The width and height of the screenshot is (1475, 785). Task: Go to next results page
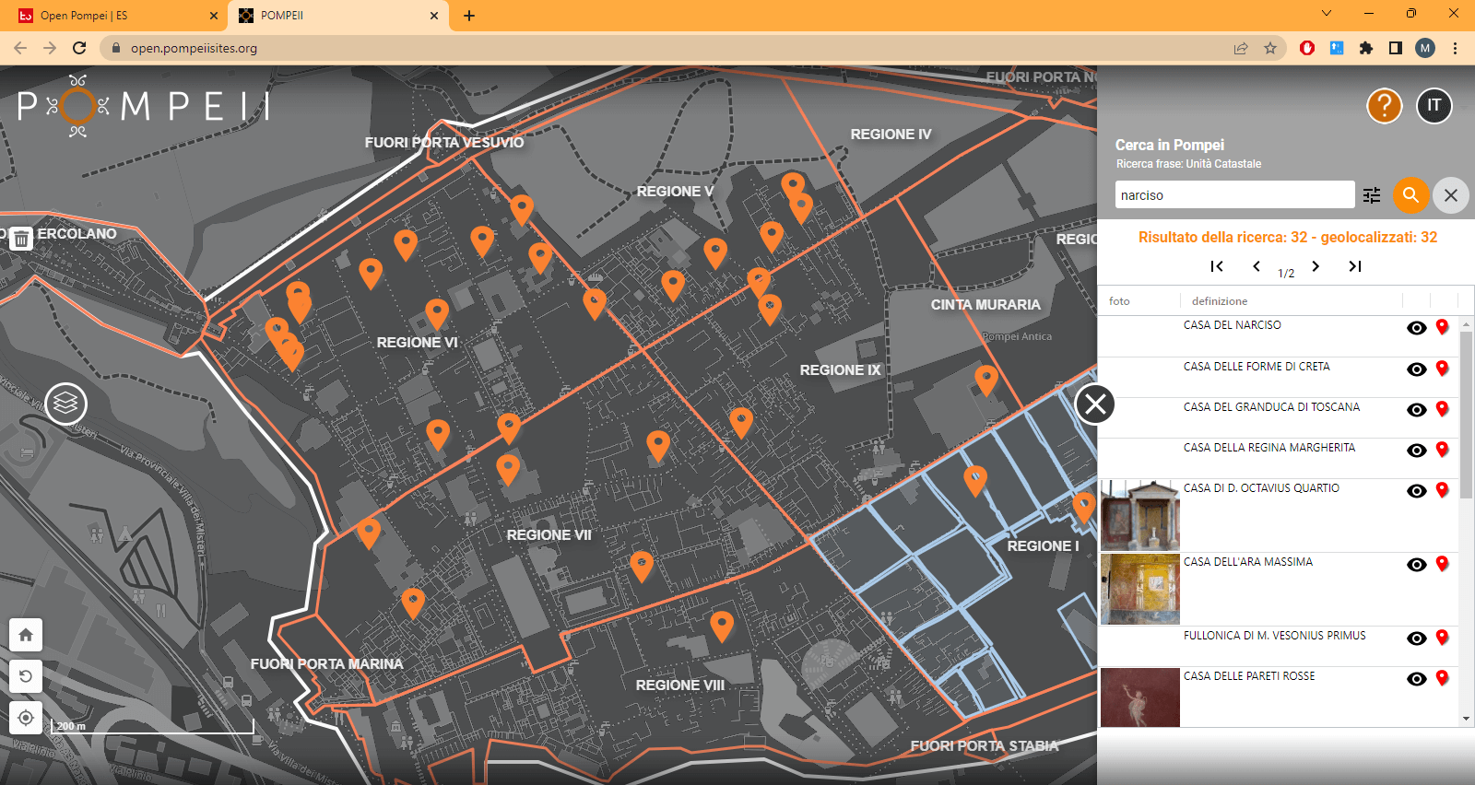pos(1316,266)
